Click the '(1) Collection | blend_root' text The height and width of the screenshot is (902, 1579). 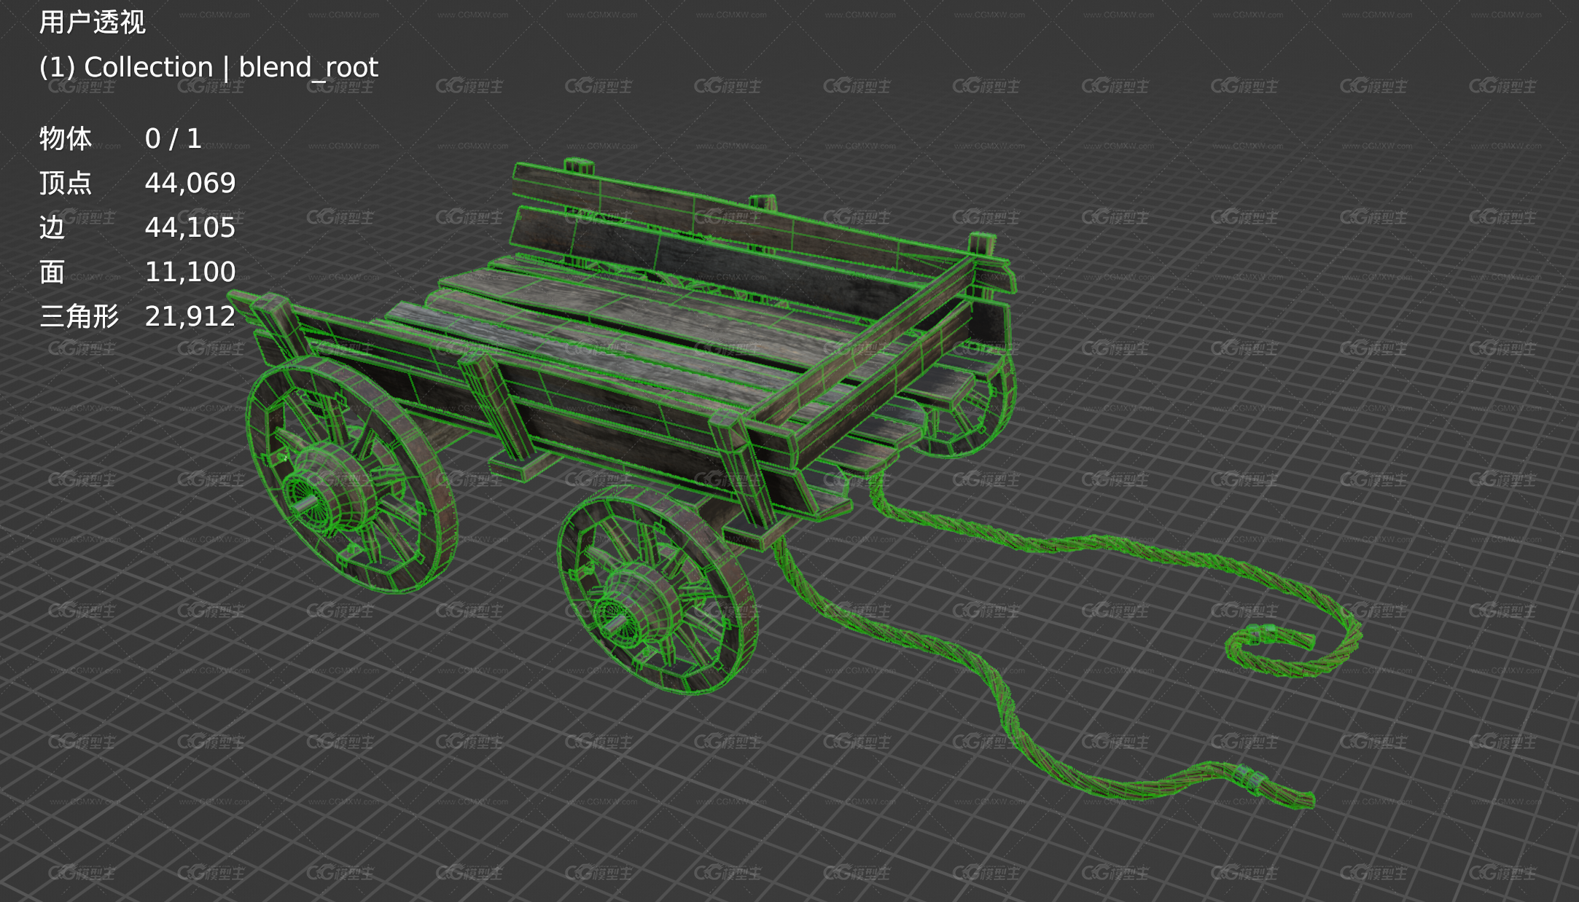pos(208,67)
